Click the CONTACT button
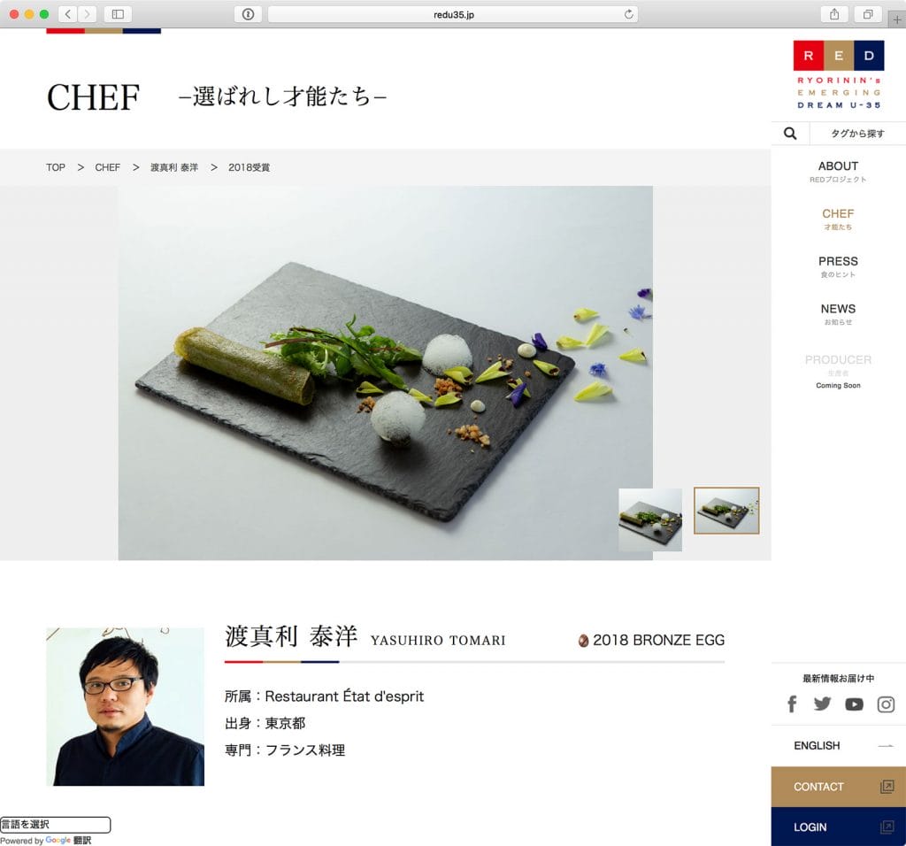906x846 pixels. coord(839,787)
